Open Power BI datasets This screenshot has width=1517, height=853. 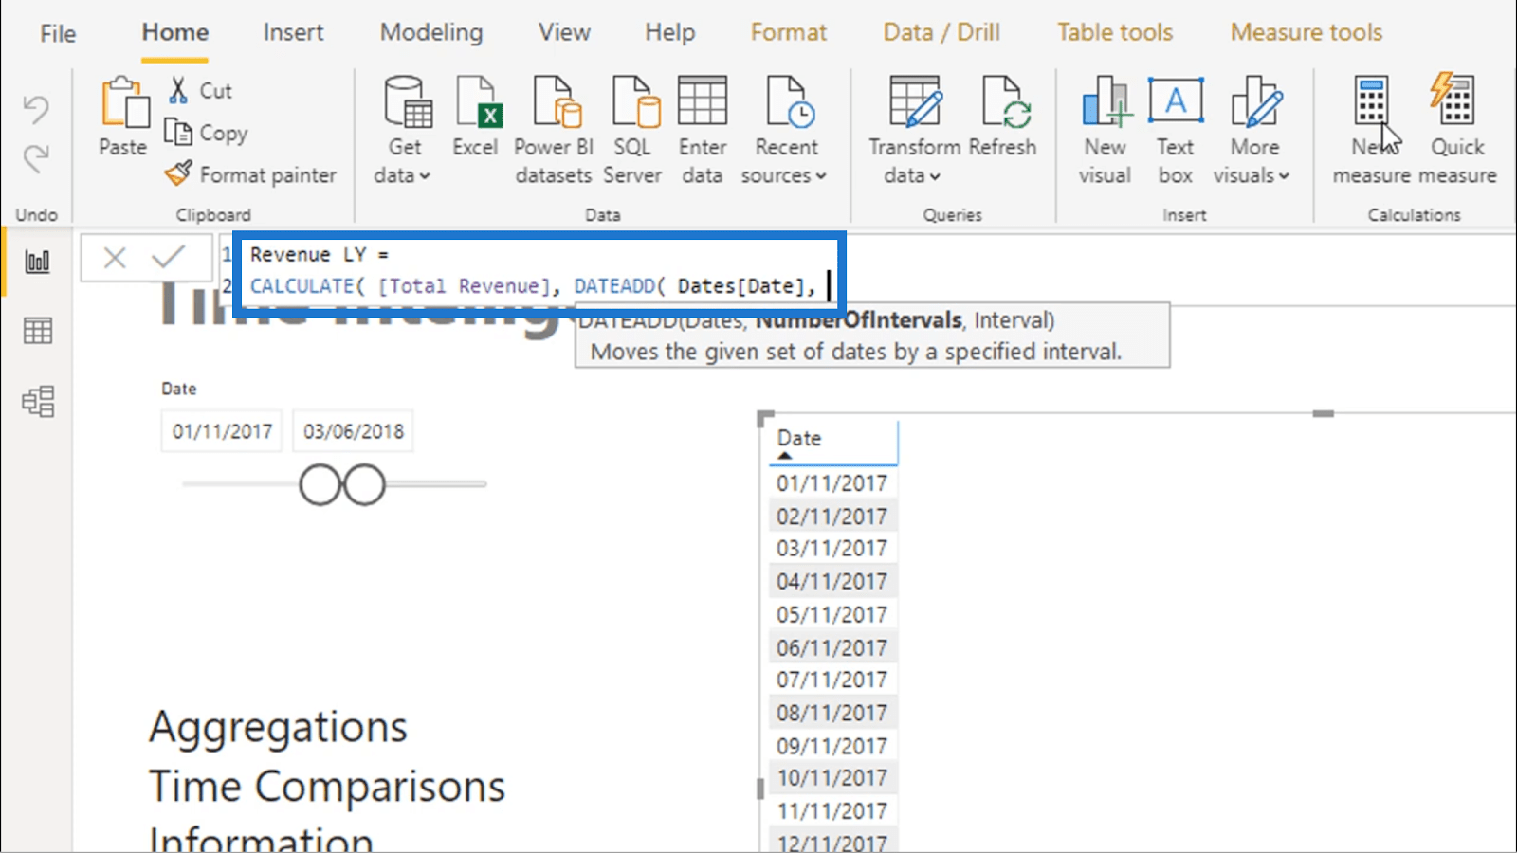pos(554,131)
